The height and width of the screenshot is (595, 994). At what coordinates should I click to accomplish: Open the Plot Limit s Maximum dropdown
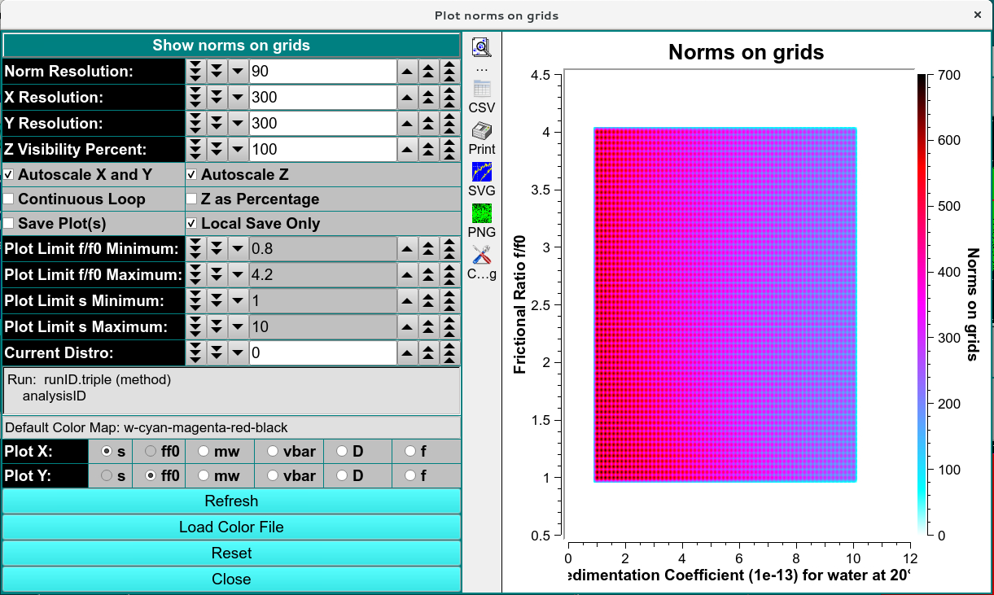[x=236, y=326]
